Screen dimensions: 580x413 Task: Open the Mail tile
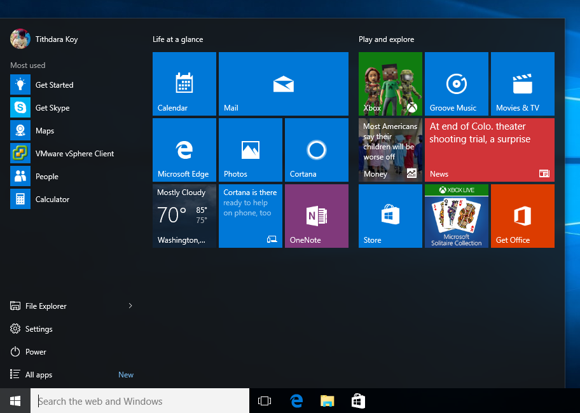284,84
